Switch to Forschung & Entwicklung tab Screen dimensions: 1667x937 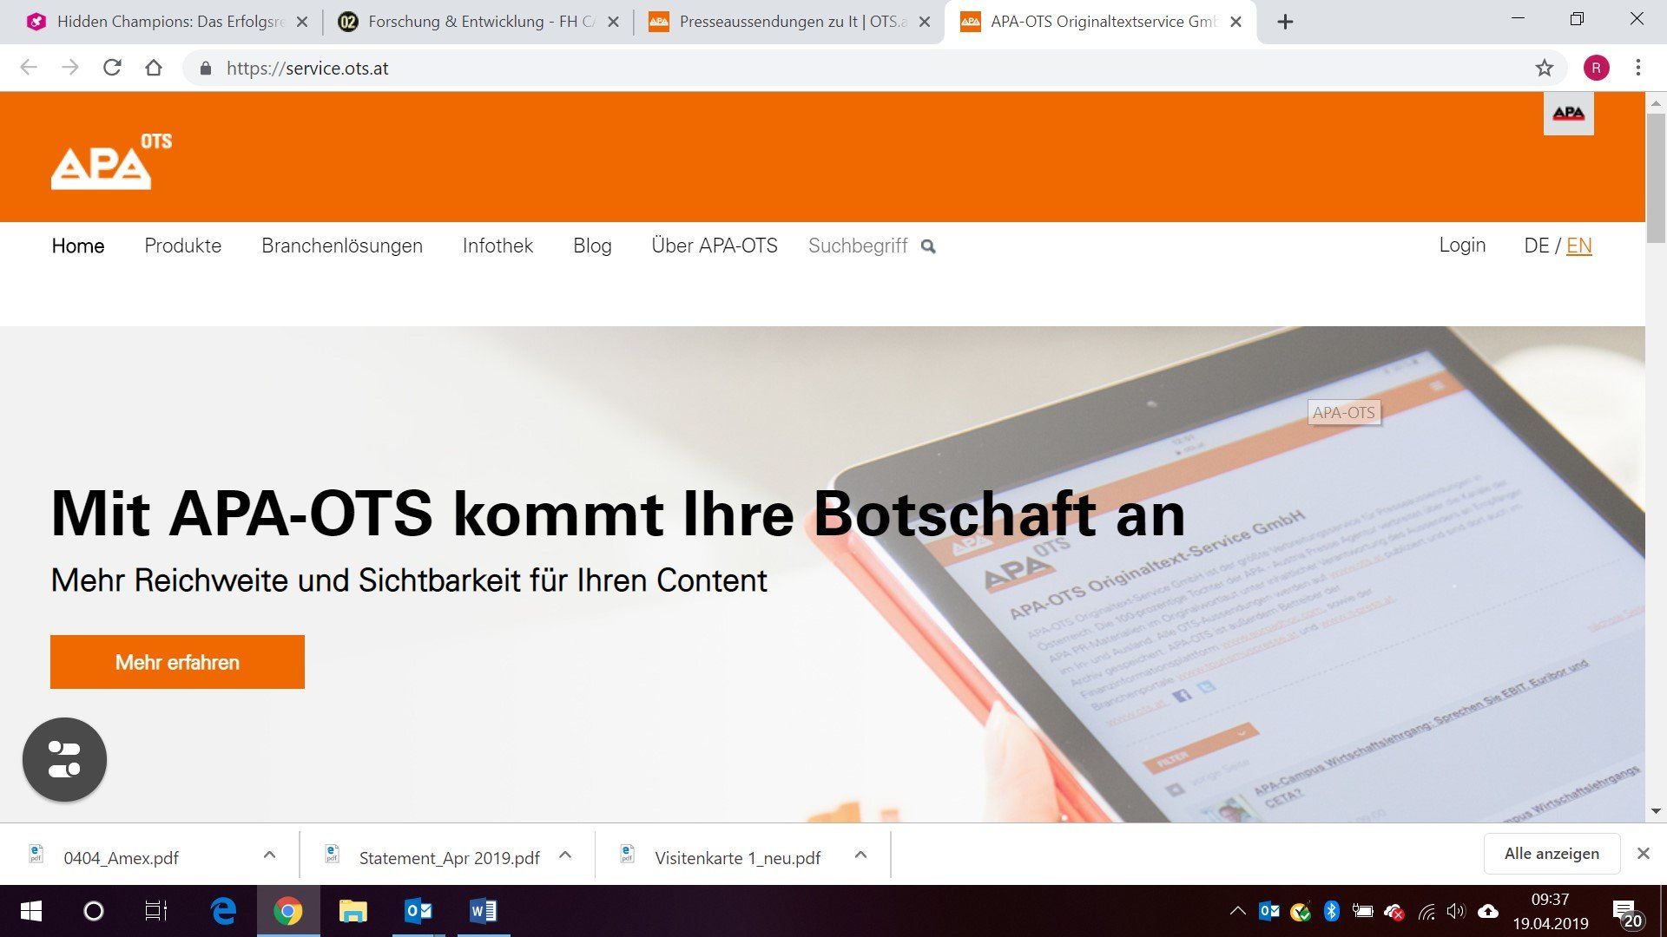pos(478,22)
